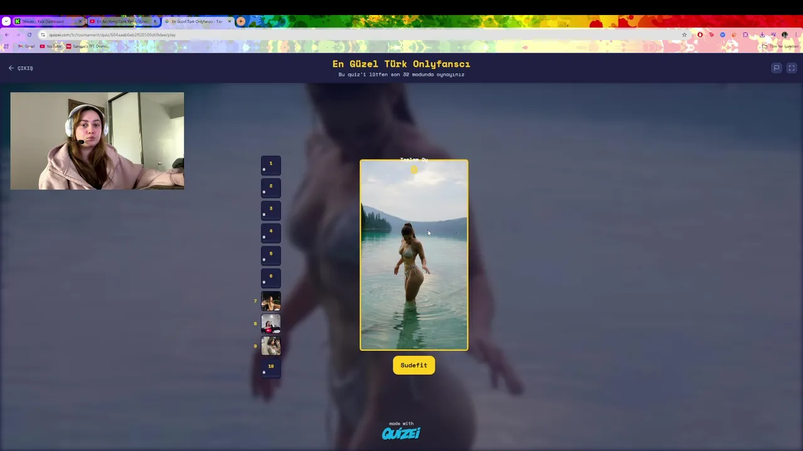Open the YouTube bookmark

click(51, 46)
